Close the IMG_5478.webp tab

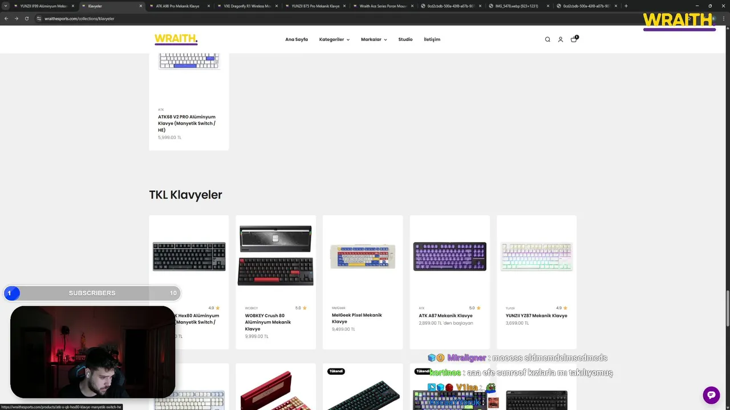[x=548, y=6]
